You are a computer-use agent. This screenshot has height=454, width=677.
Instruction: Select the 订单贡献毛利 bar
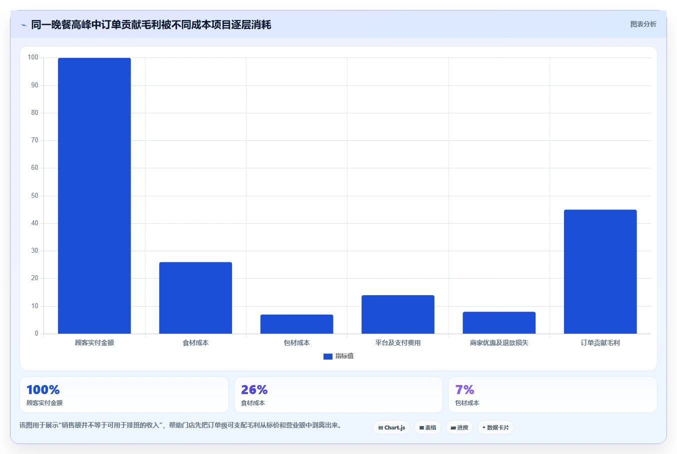click(600, 272)
